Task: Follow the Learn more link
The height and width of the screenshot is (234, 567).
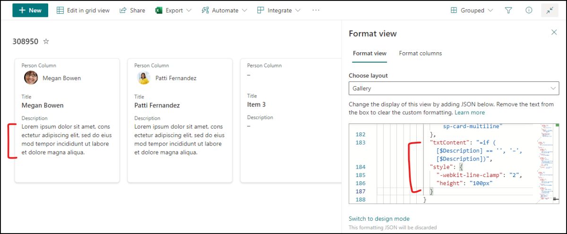Action: pyautogui.click(x=470, y=113)
